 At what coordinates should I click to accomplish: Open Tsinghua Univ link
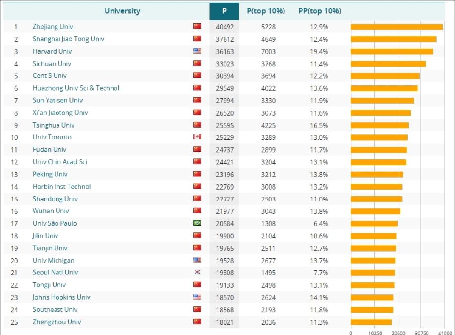coord(54,125)
